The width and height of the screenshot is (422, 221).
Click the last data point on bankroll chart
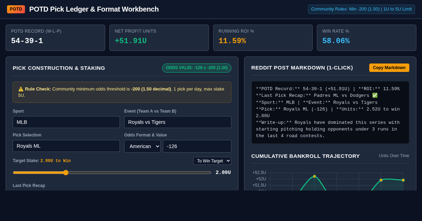(x=403, y=180)
